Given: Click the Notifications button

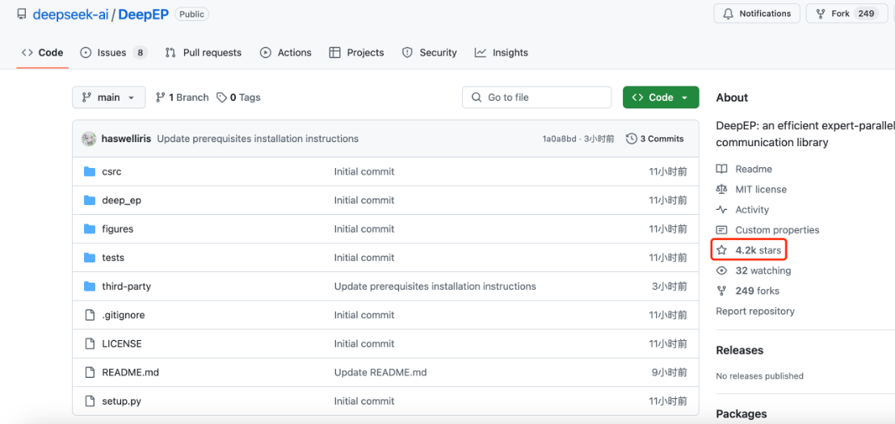Looking at the screenshot, I should [757, 14].
